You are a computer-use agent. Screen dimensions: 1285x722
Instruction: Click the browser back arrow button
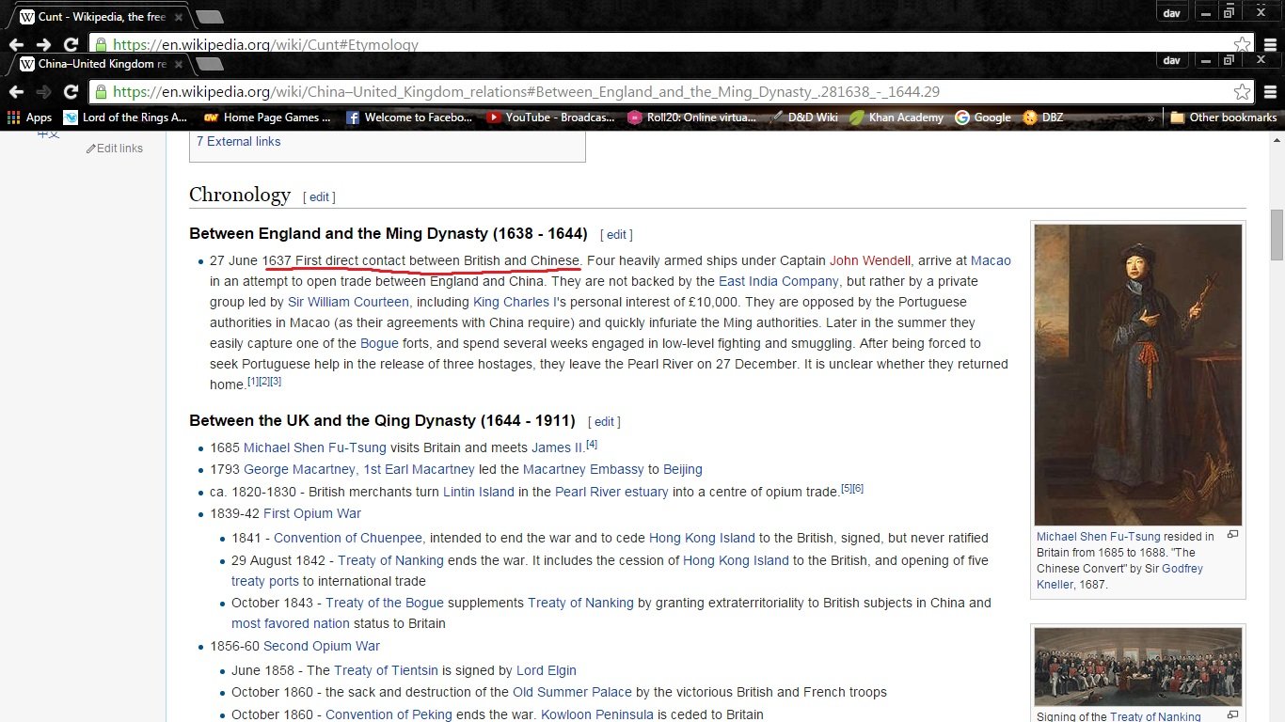click(x=16, y=92)
